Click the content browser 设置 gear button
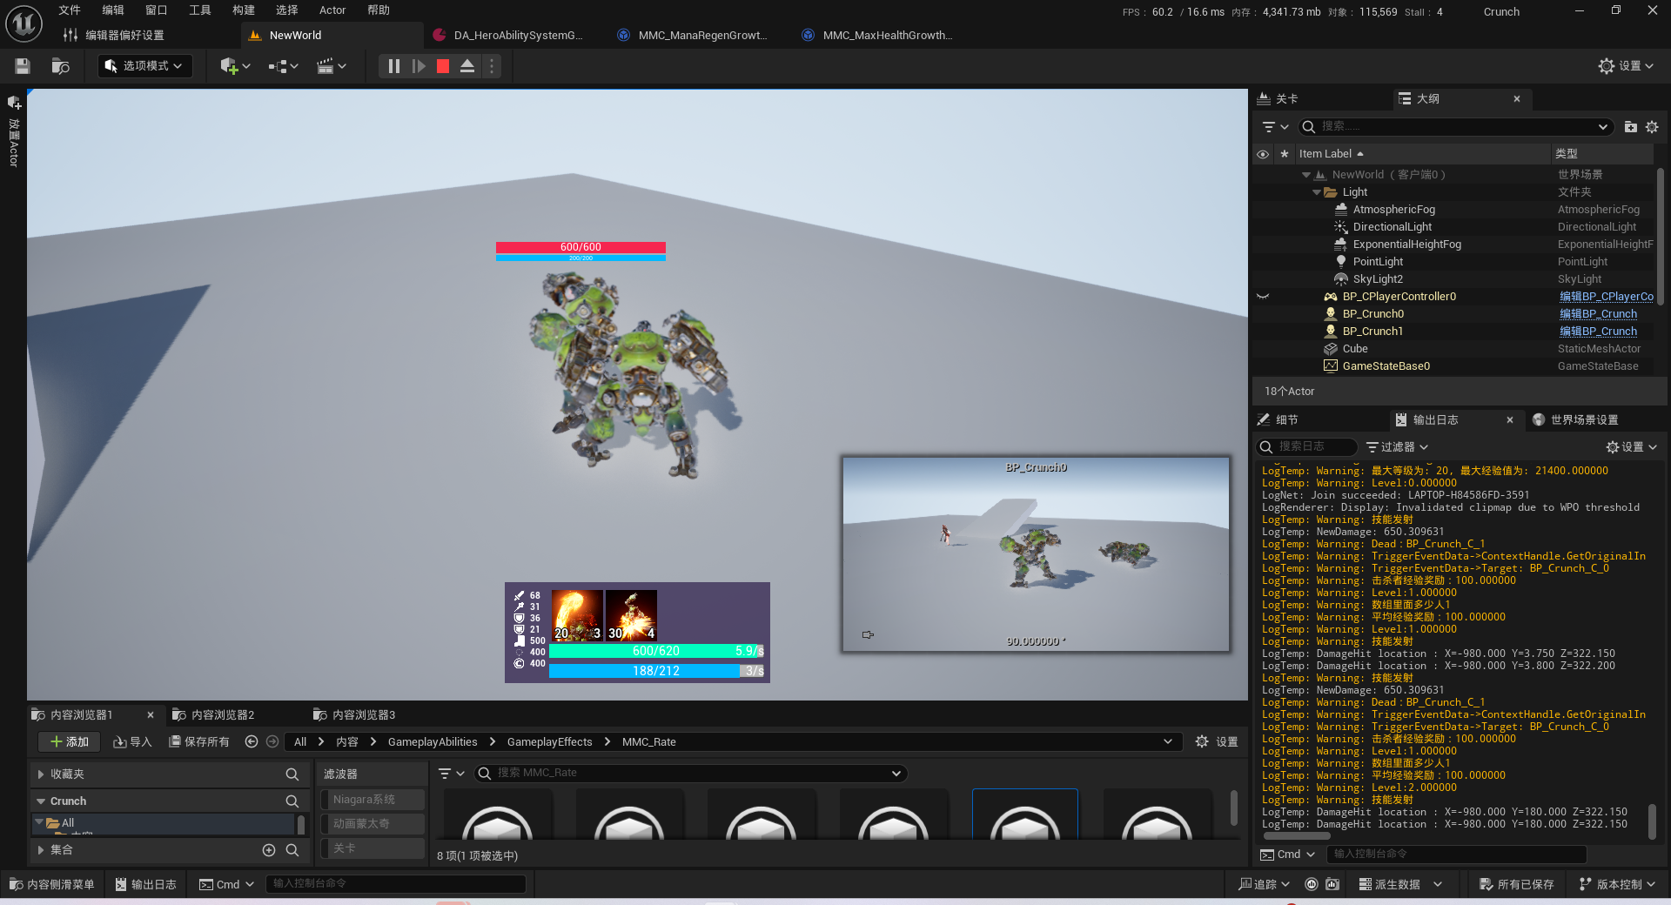The image size is (1671, 905). (1216, 742)
